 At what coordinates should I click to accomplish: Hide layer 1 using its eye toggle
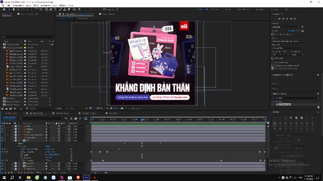point(2,126)
